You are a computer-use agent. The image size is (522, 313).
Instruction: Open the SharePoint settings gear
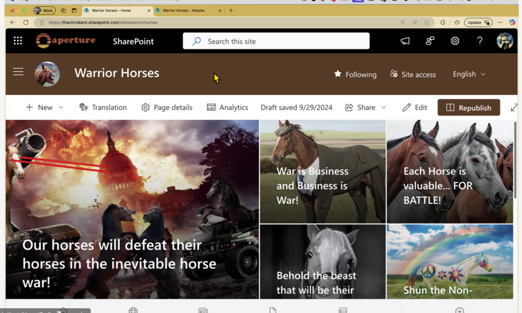455,41
